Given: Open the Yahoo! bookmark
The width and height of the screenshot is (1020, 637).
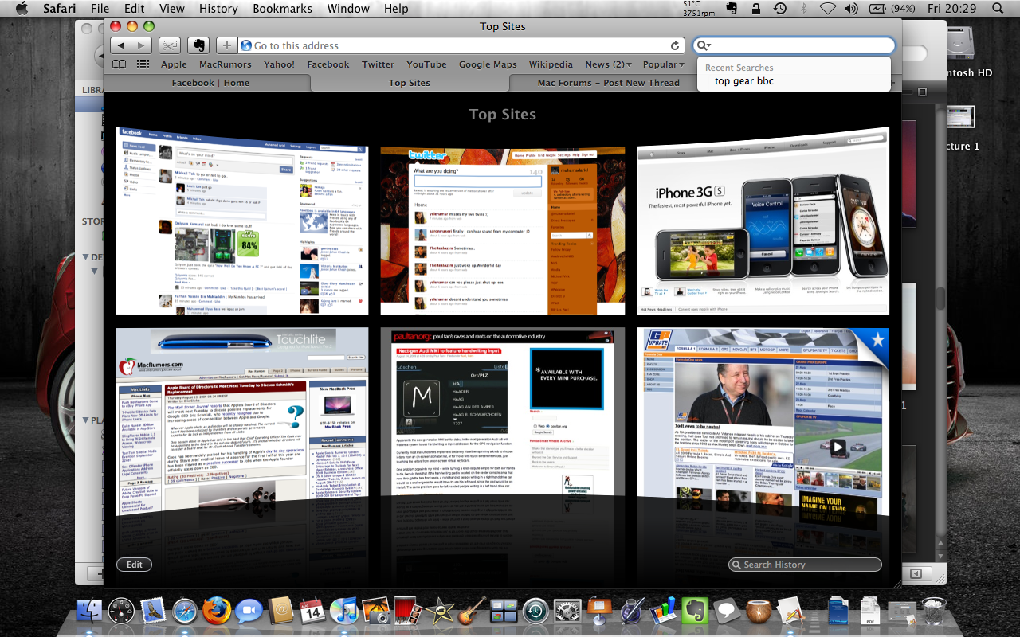Looking at the screenshot, I should pos(280,64).
